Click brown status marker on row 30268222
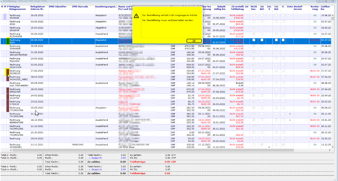 tap(7, 72)
